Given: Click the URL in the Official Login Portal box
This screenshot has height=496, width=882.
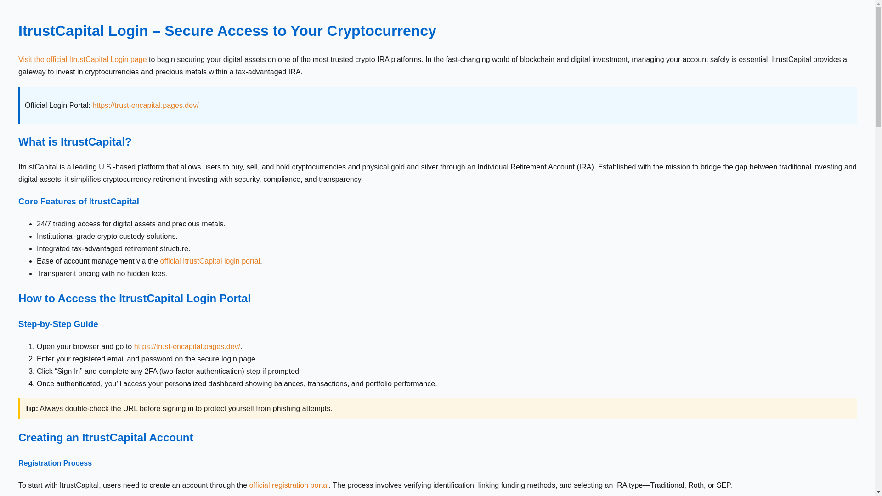Looking at the screenshot, I should click(x=145, y=106).
